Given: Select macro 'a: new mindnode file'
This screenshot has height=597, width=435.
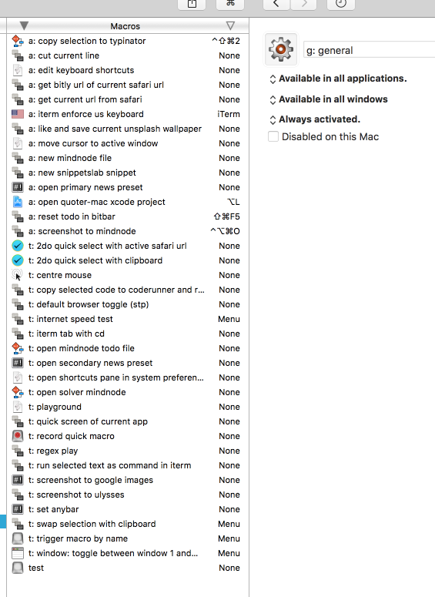Looking at the screenshot, I should [128, 158].
